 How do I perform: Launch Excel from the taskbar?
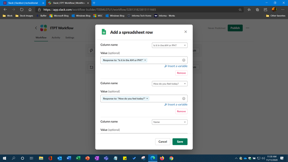coord(78,158)
